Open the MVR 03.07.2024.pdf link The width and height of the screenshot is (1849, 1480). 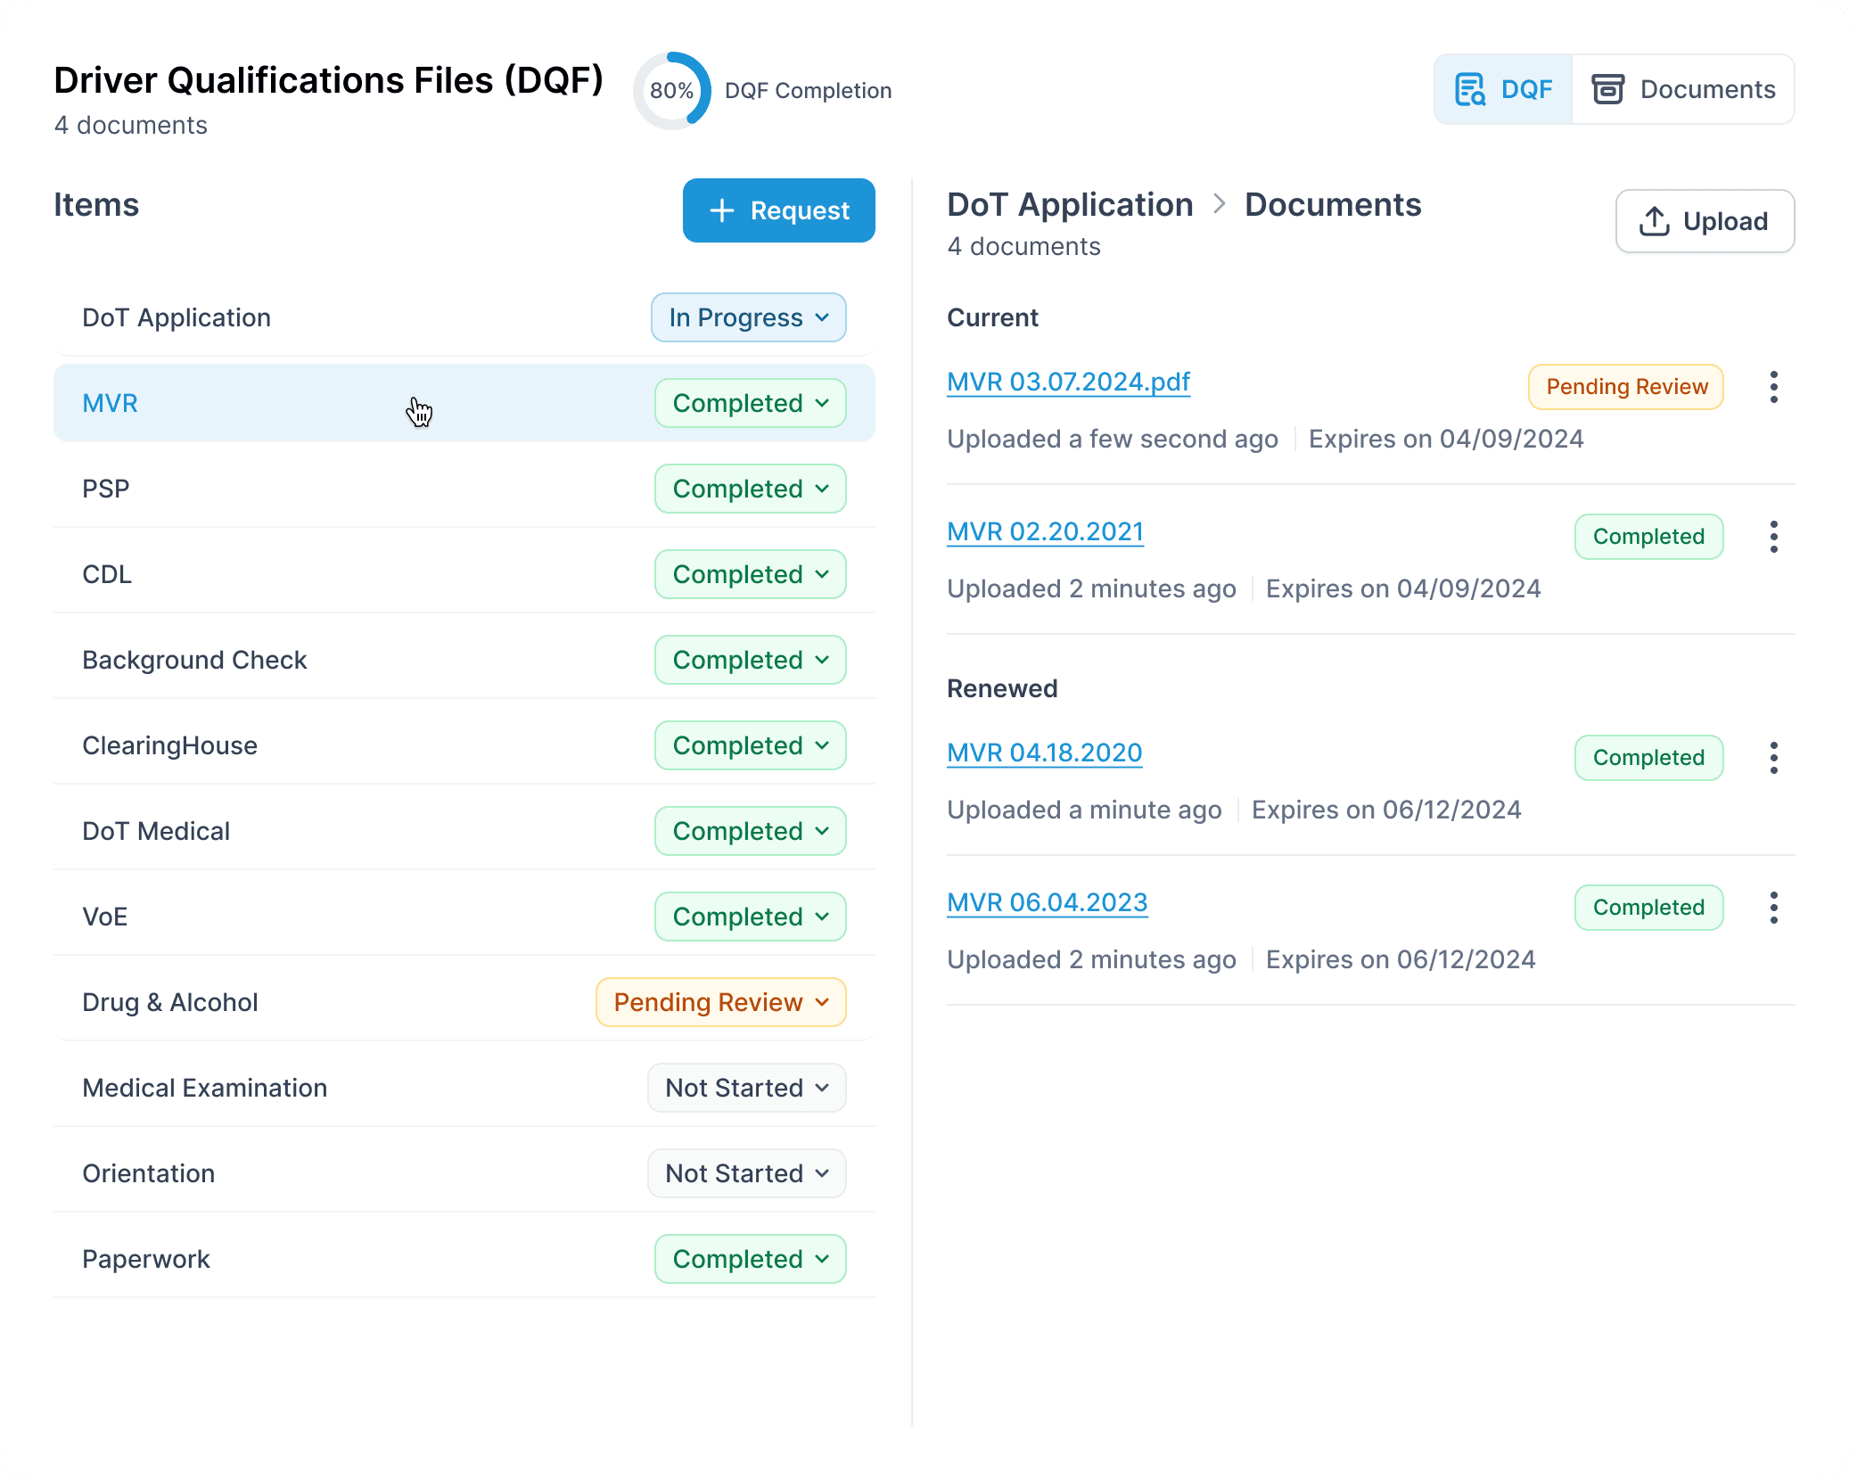click(1068, 382)
